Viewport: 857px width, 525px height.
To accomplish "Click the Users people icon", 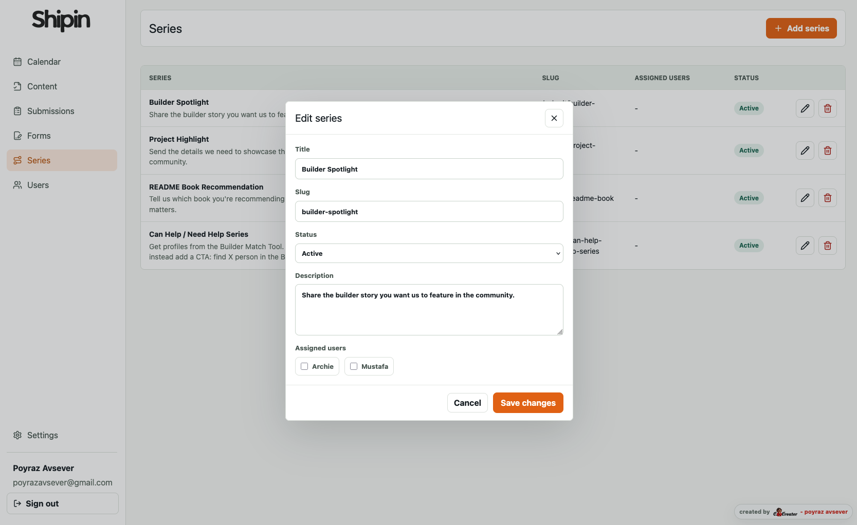I will click(17, 185).
